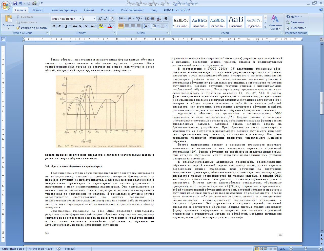This screenshot has height=251, width=324.
Task: Undo last action in quick access toolbar
Action: pos(21,3)
